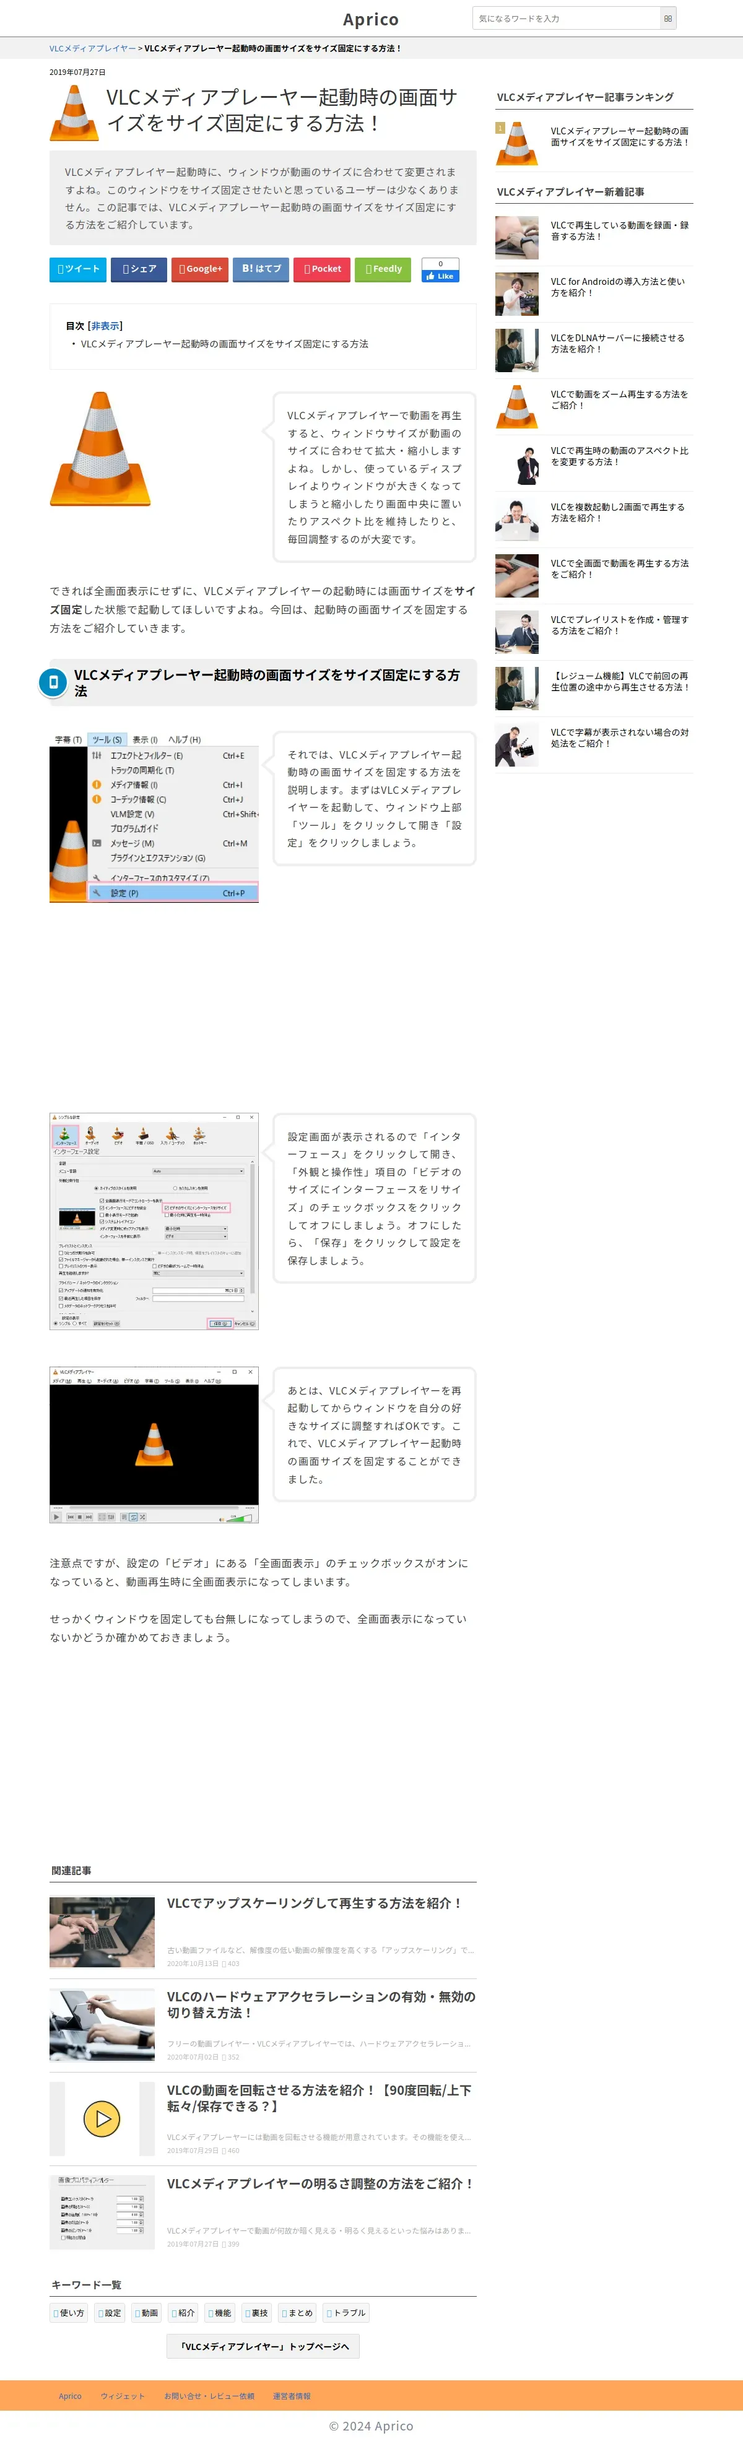Open 複数起動し2画面で再生 article
The height and width of the screenshot is (2441, 743).
click(x=618, y=513)
